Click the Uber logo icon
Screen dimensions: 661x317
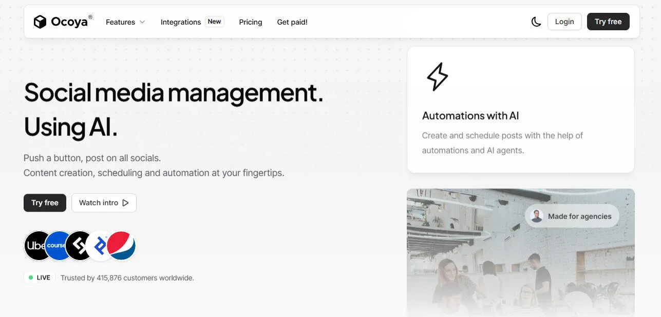coord(36,246)
